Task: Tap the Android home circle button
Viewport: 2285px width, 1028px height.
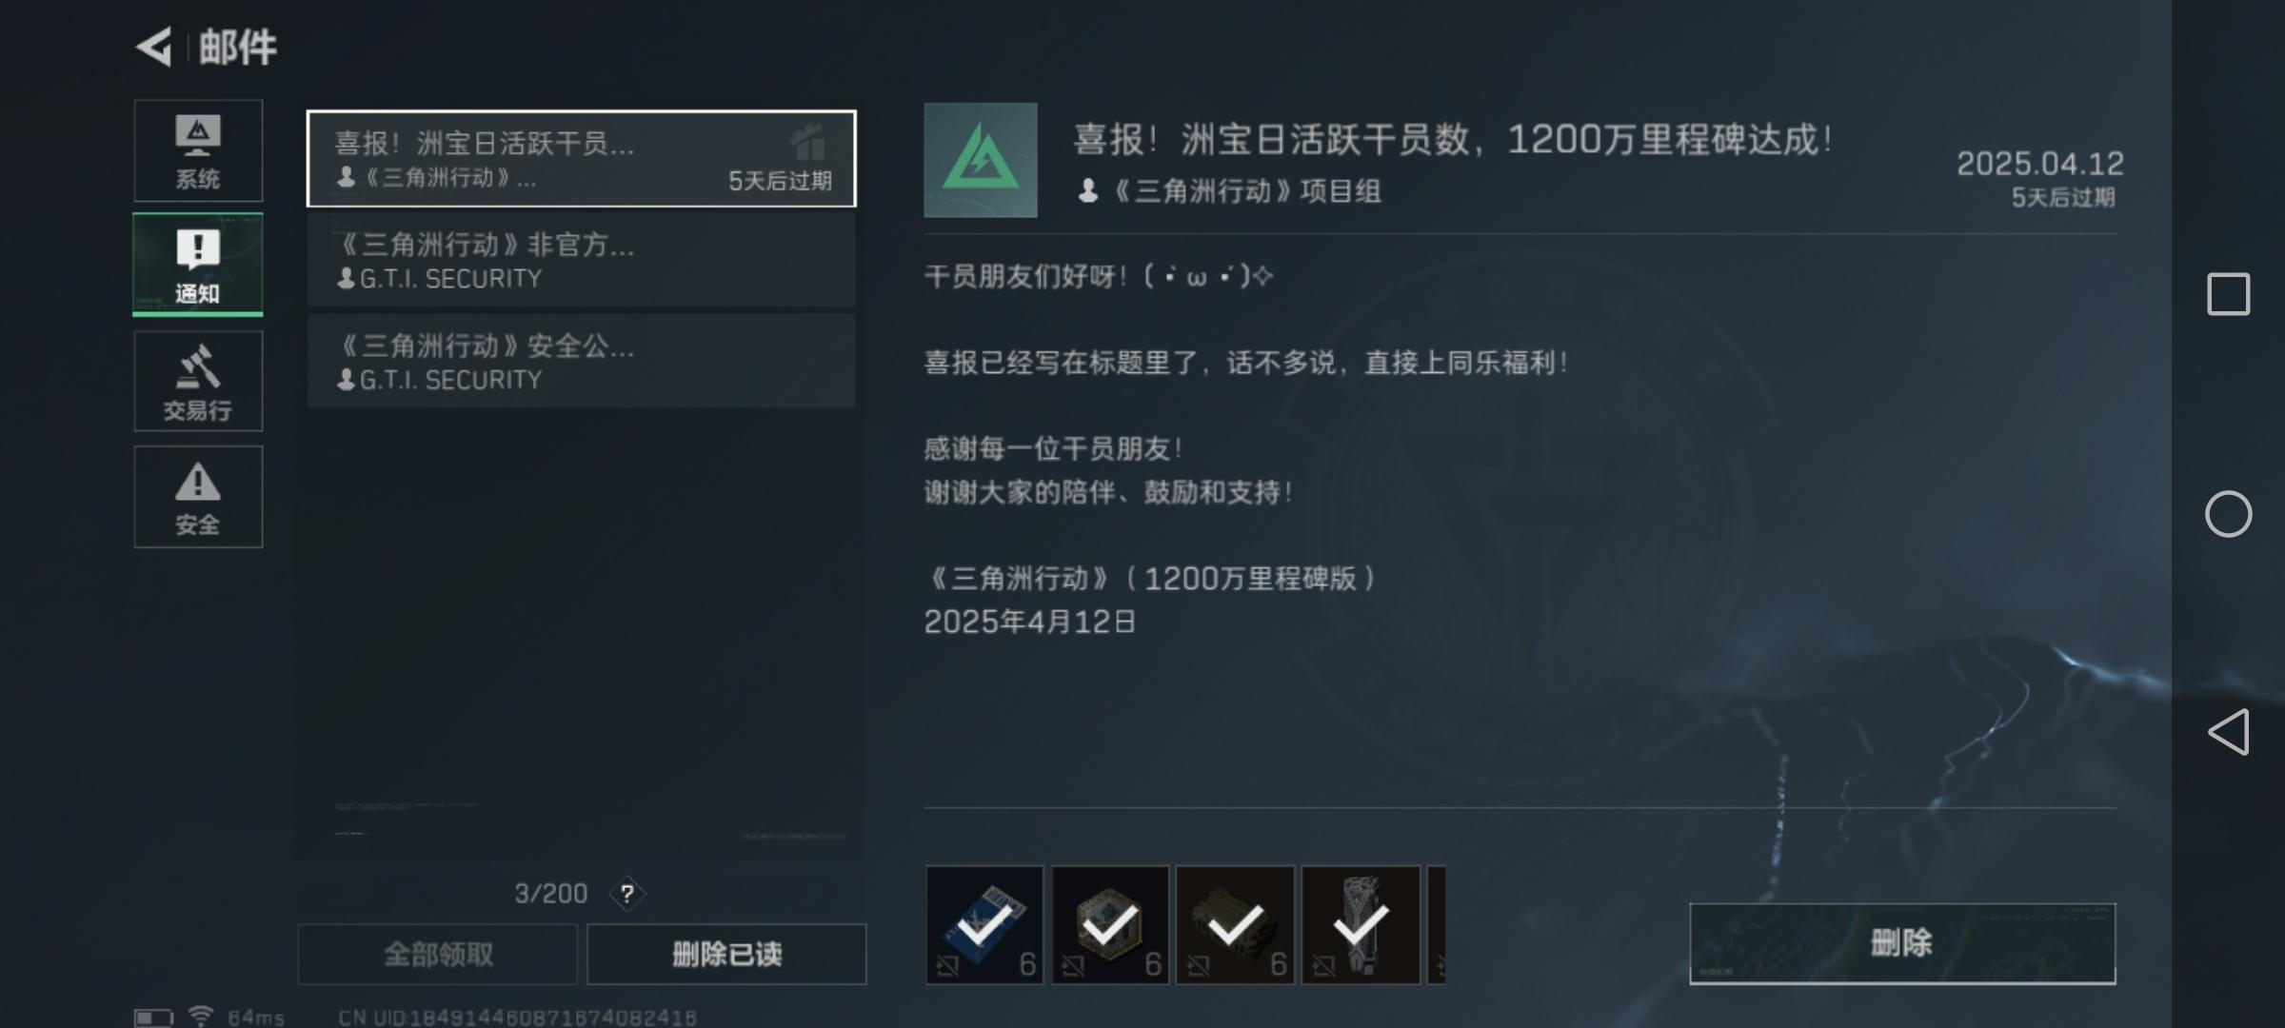Action: pos(2229,514)
